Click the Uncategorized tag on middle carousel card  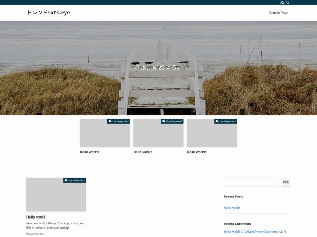pos(172,121)
